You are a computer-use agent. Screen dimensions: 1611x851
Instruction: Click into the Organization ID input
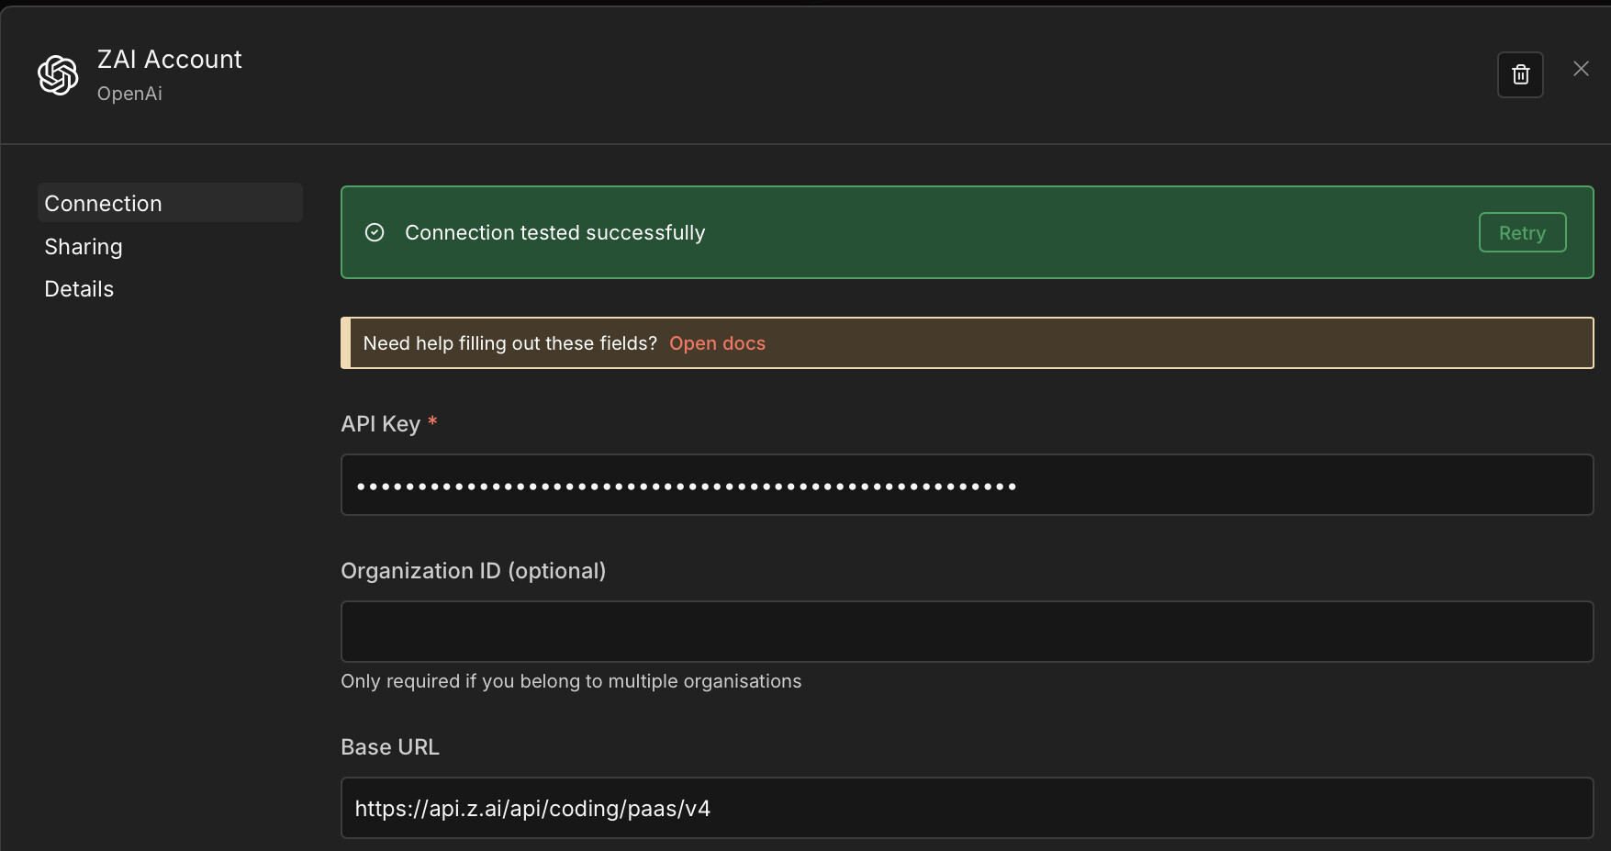(967, 632)
